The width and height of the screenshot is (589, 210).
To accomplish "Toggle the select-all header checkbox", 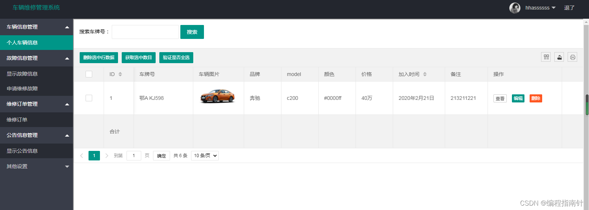I will [x=89, y=74].
